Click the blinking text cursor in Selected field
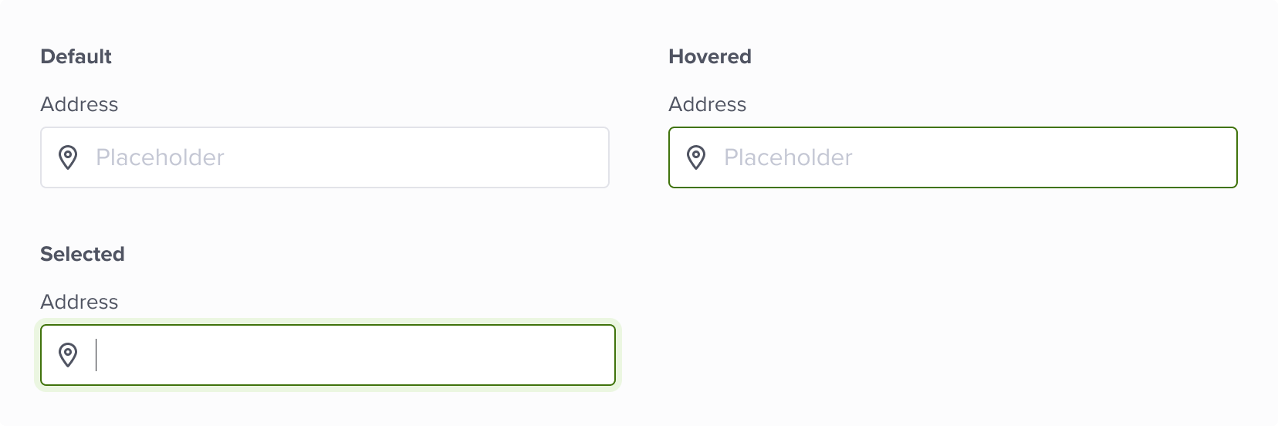1278x426 pixels. (96, 355)
